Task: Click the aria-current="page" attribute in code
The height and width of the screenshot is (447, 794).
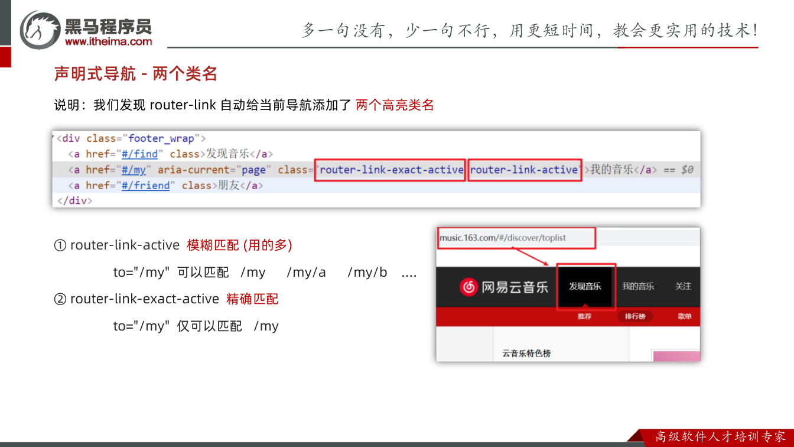Action: coord(214,170)
